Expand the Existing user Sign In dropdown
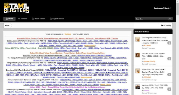The height and width of the screenshot is (95, 179). [x=162, y=8]
